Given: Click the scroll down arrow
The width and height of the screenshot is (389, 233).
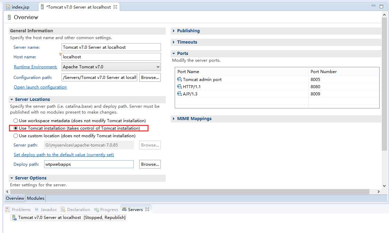Looking at the screenshot, I should pos(384,186).
